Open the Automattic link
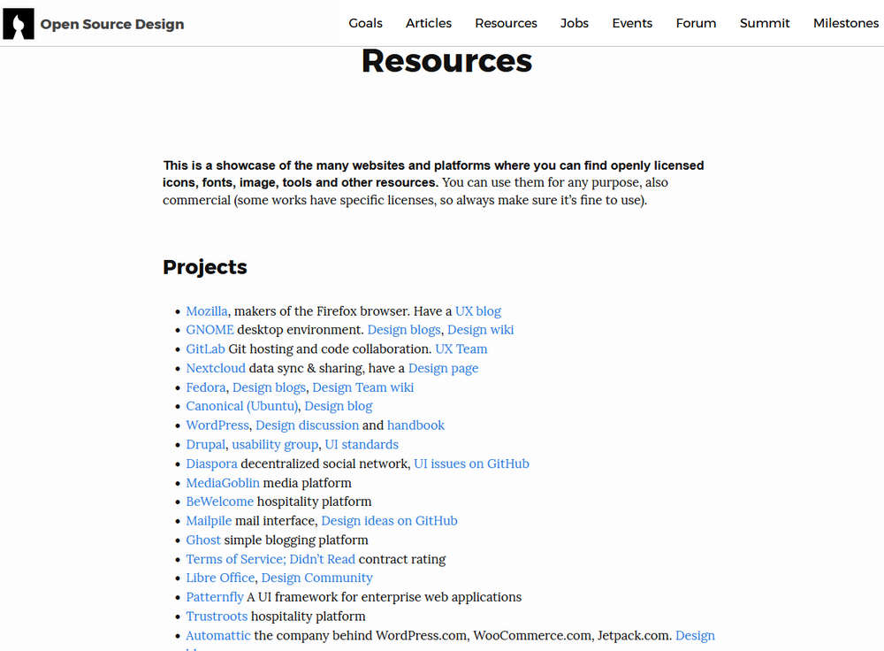 [218, 635]
